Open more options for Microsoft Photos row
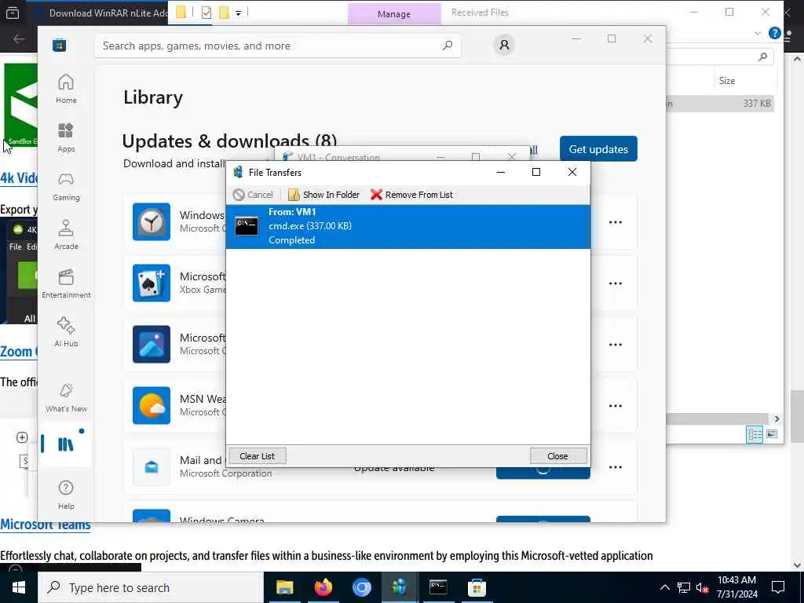 616,344
